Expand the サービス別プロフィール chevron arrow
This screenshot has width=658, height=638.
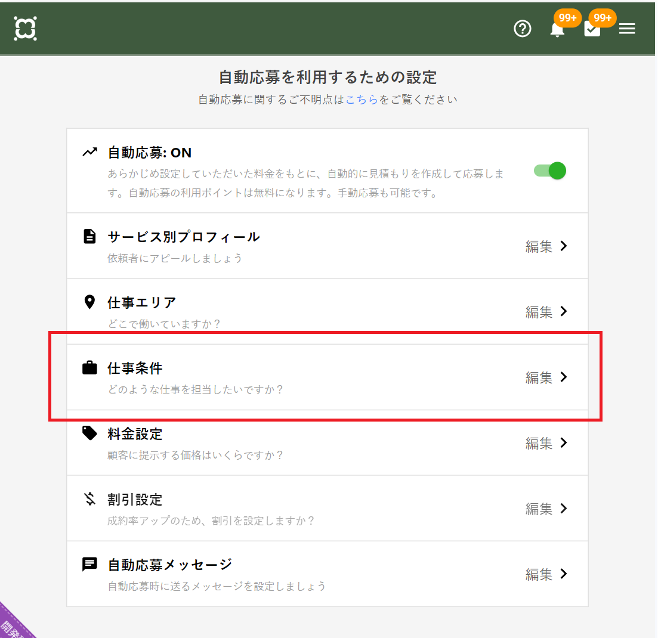(x=564, y=246)
